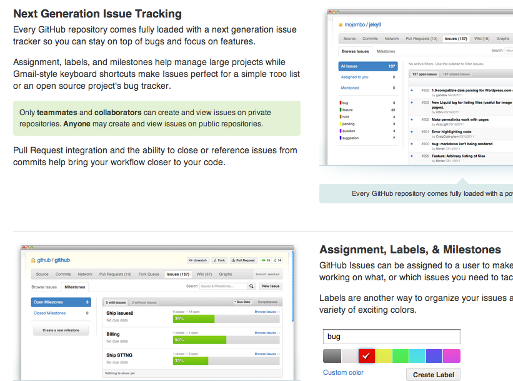The height and width of the screenshot is (381, 513).
Task: Click the Create Label button
Action: (433, 375)
